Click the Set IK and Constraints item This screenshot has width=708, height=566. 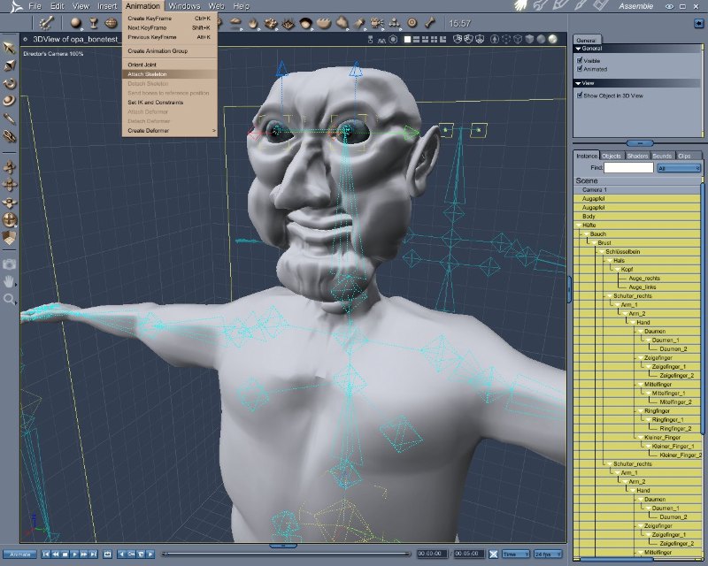coord(170,103)
